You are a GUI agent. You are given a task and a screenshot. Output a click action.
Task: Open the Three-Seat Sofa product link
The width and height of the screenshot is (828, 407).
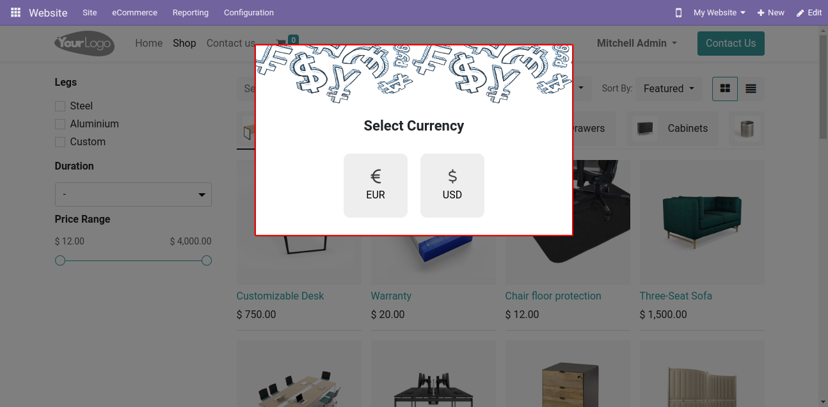tap(676, 296)
